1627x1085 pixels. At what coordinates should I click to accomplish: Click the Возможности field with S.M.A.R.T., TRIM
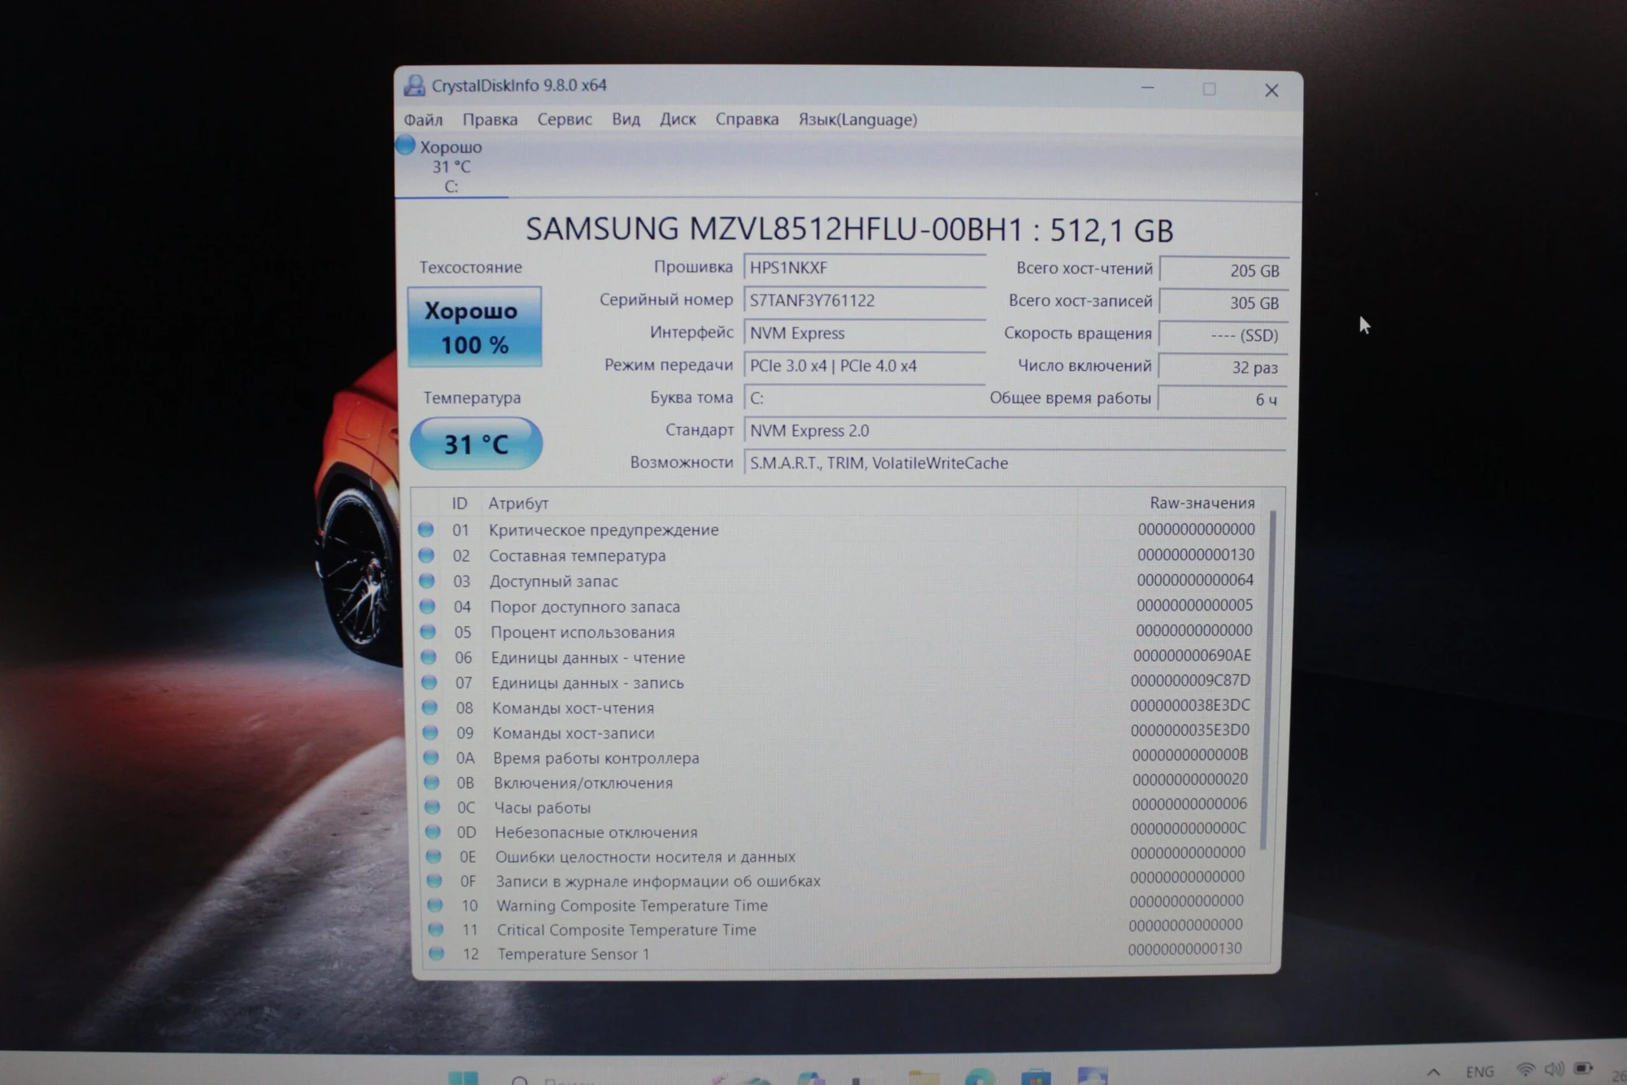[1014, 463]
